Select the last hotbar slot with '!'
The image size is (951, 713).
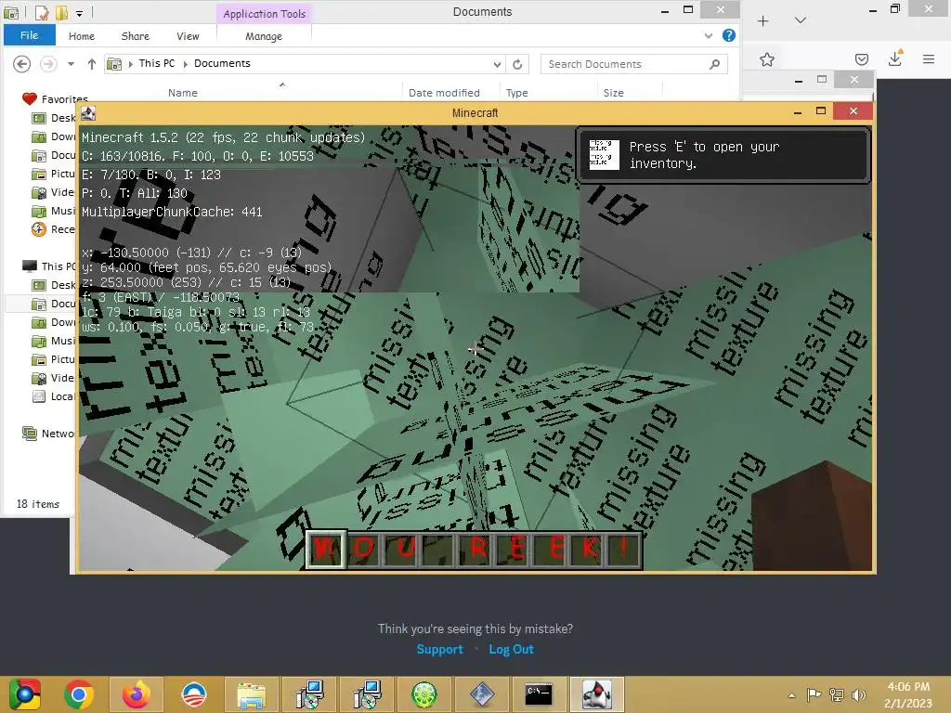tap(623, 549)
